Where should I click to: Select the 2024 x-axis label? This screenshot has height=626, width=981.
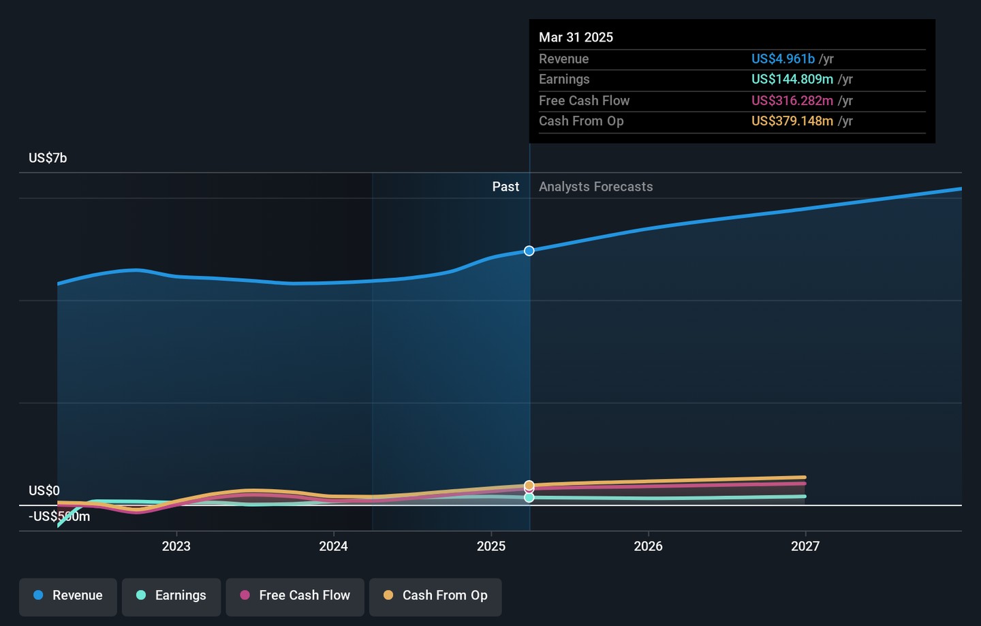pos(334,546)
